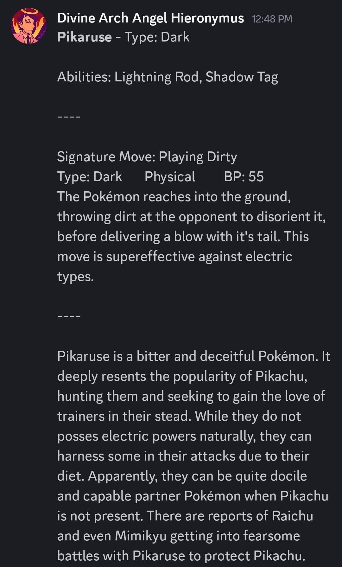Click the word "supereffective" in the move description

point(150,257)
